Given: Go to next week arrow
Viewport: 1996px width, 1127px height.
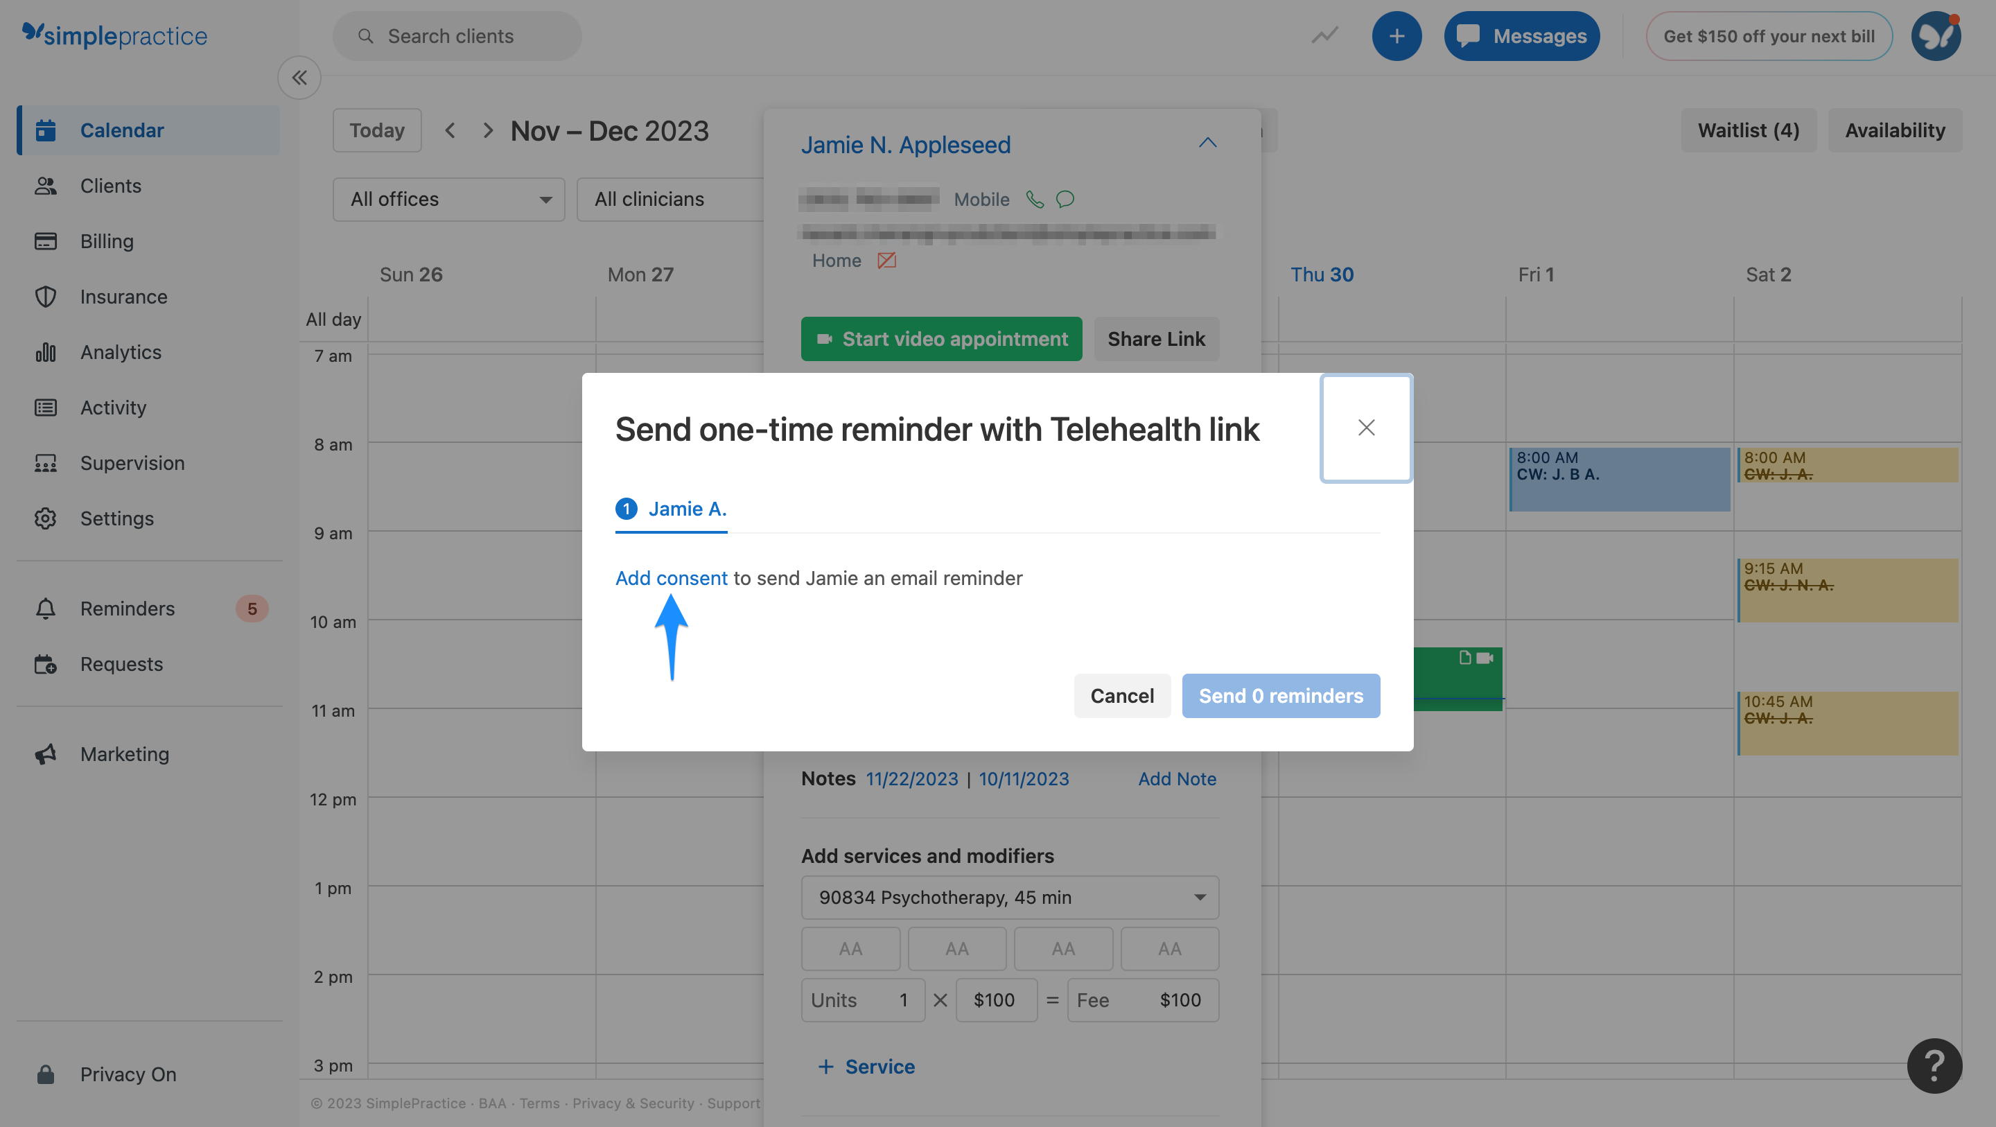Looking at the screenshot, I should (x=487, y=130).
